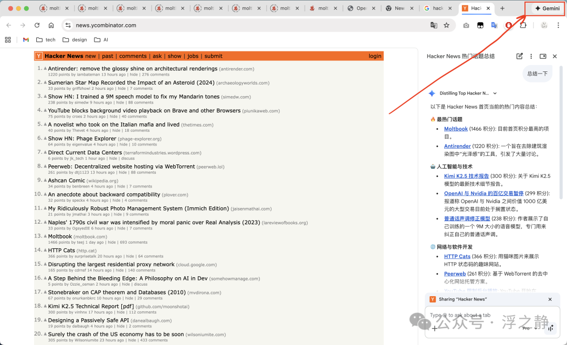567x345 pixels.
Task: Open the camera screenshot extension
Action: coord(466,25)
